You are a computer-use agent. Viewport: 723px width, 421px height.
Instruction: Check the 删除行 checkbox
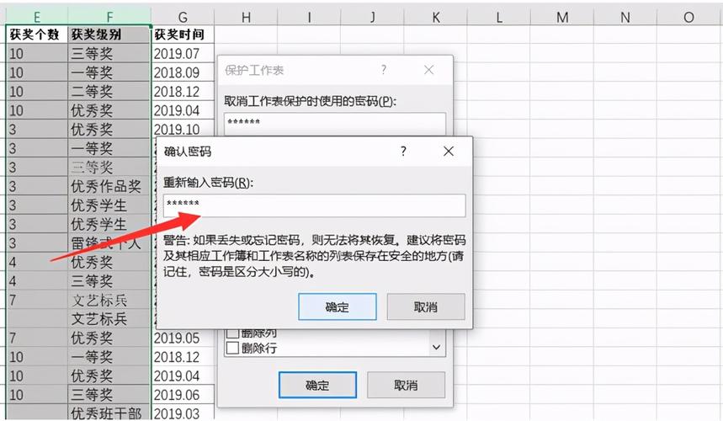[x=233, y=348]
